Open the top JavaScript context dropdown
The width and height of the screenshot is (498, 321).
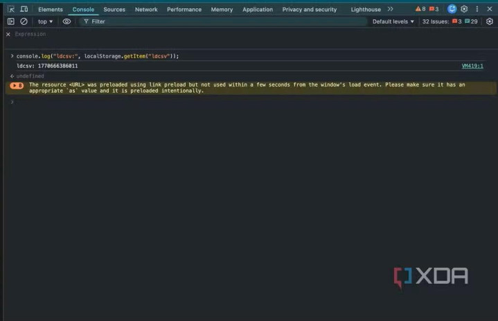point(45,21)
